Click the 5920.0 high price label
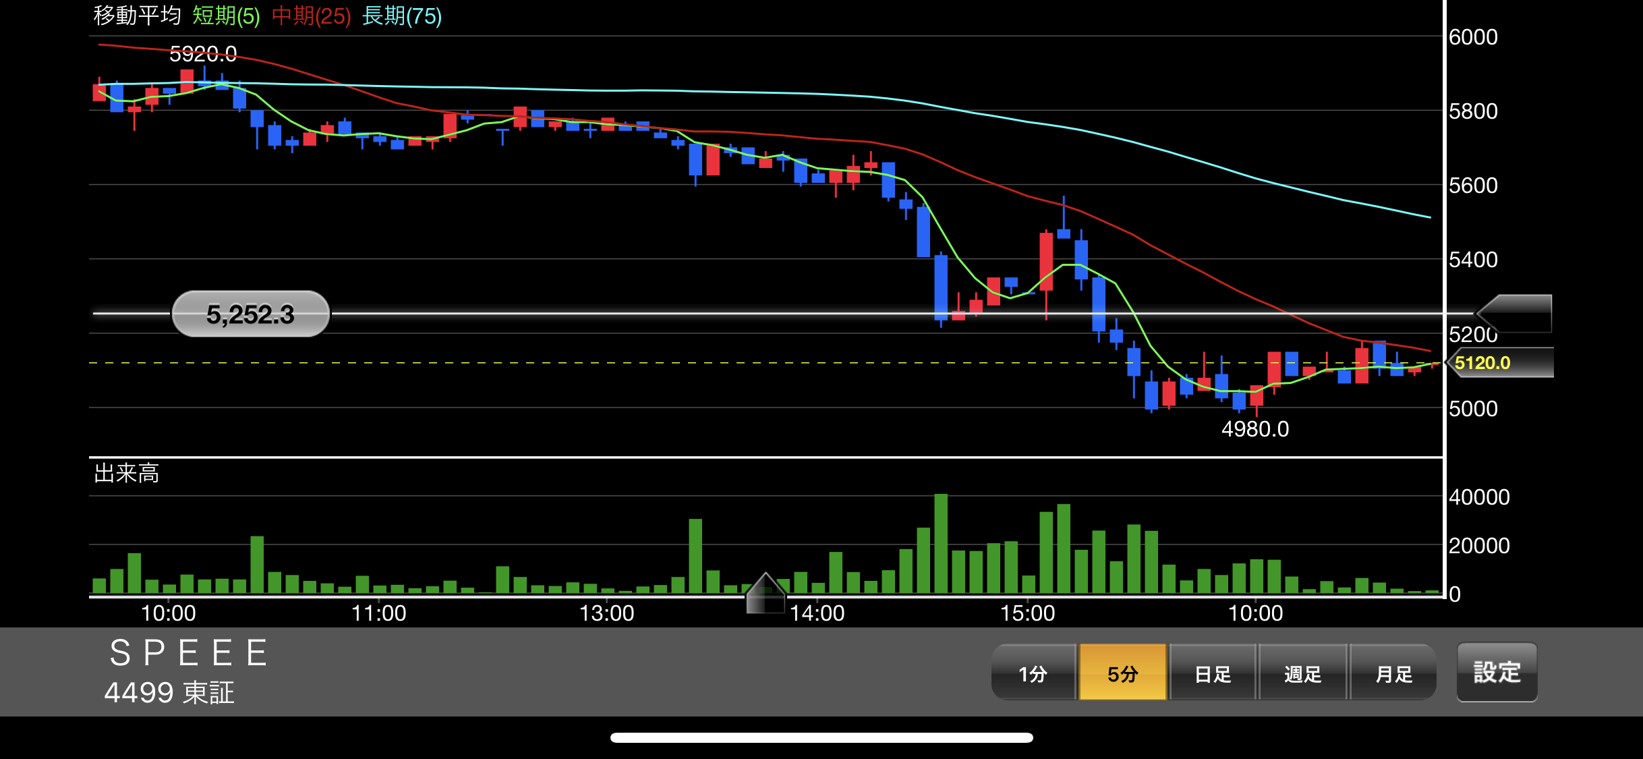This screenshot has width=1643, height=759. (x=203, y=54)
